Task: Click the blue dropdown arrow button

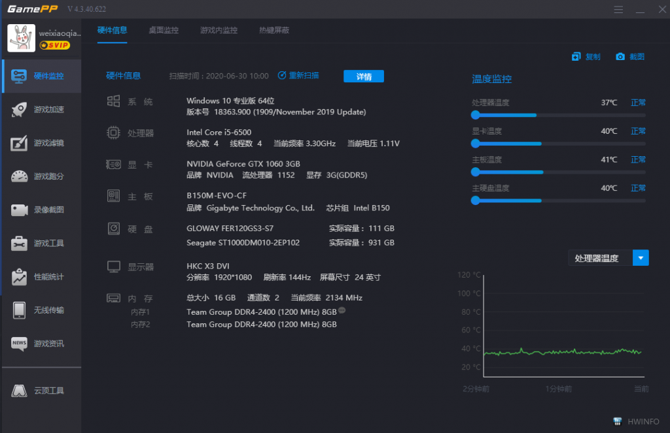Action: tap(641, 258)
